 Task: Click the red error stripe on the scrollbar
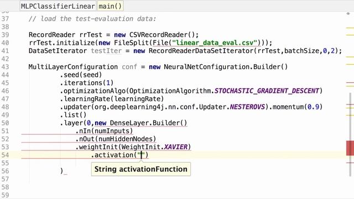tap(350, 148)
